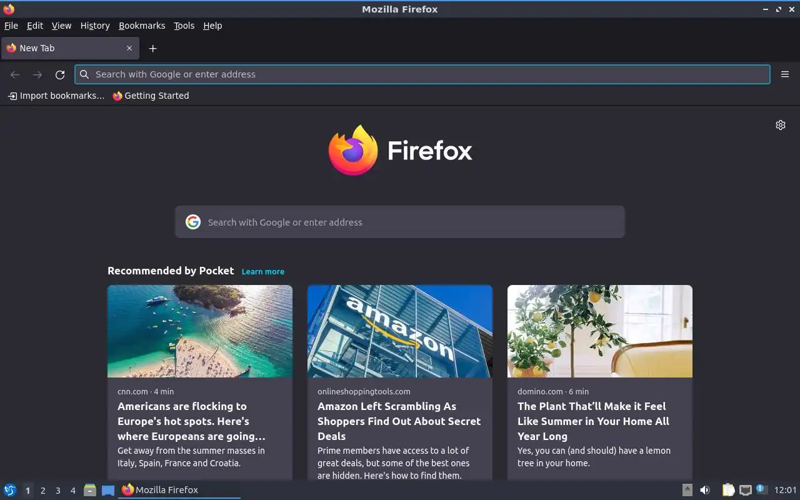Click 'domino.com · 6 min' source text
This screenshot has width=800, height=500.
coord(553,391)
